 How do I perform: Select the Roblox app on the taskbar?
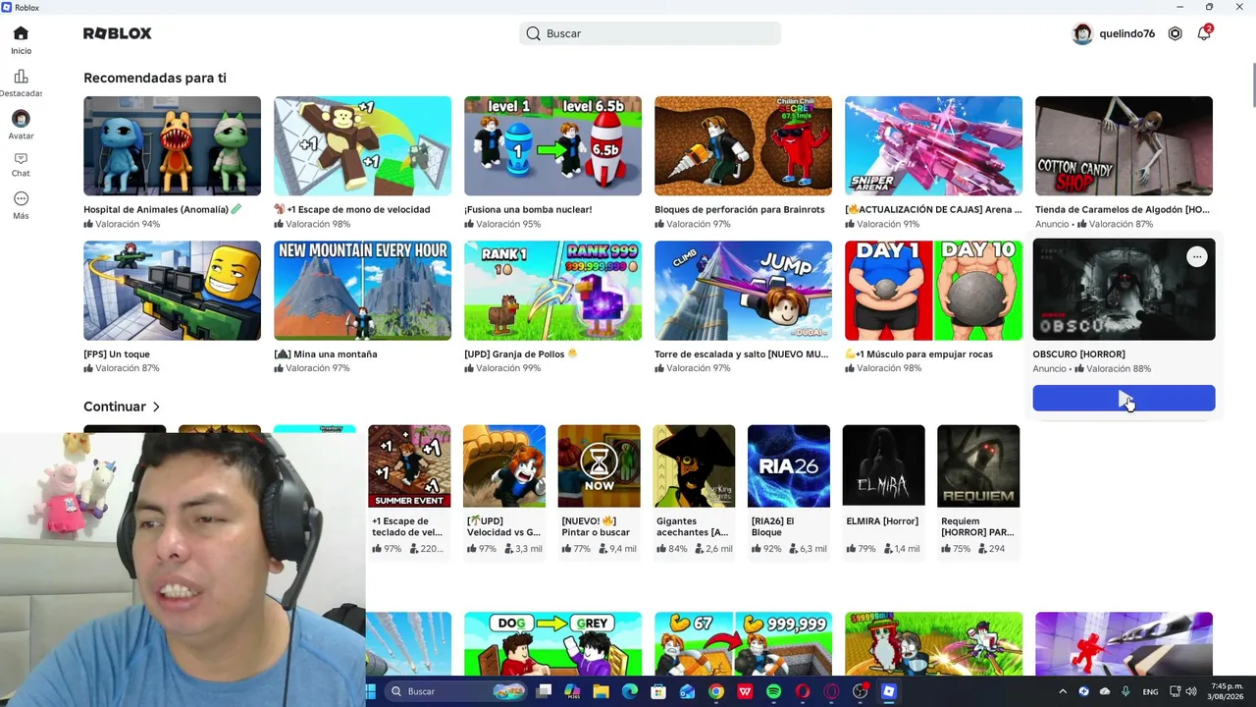click(x=888, y=691)
